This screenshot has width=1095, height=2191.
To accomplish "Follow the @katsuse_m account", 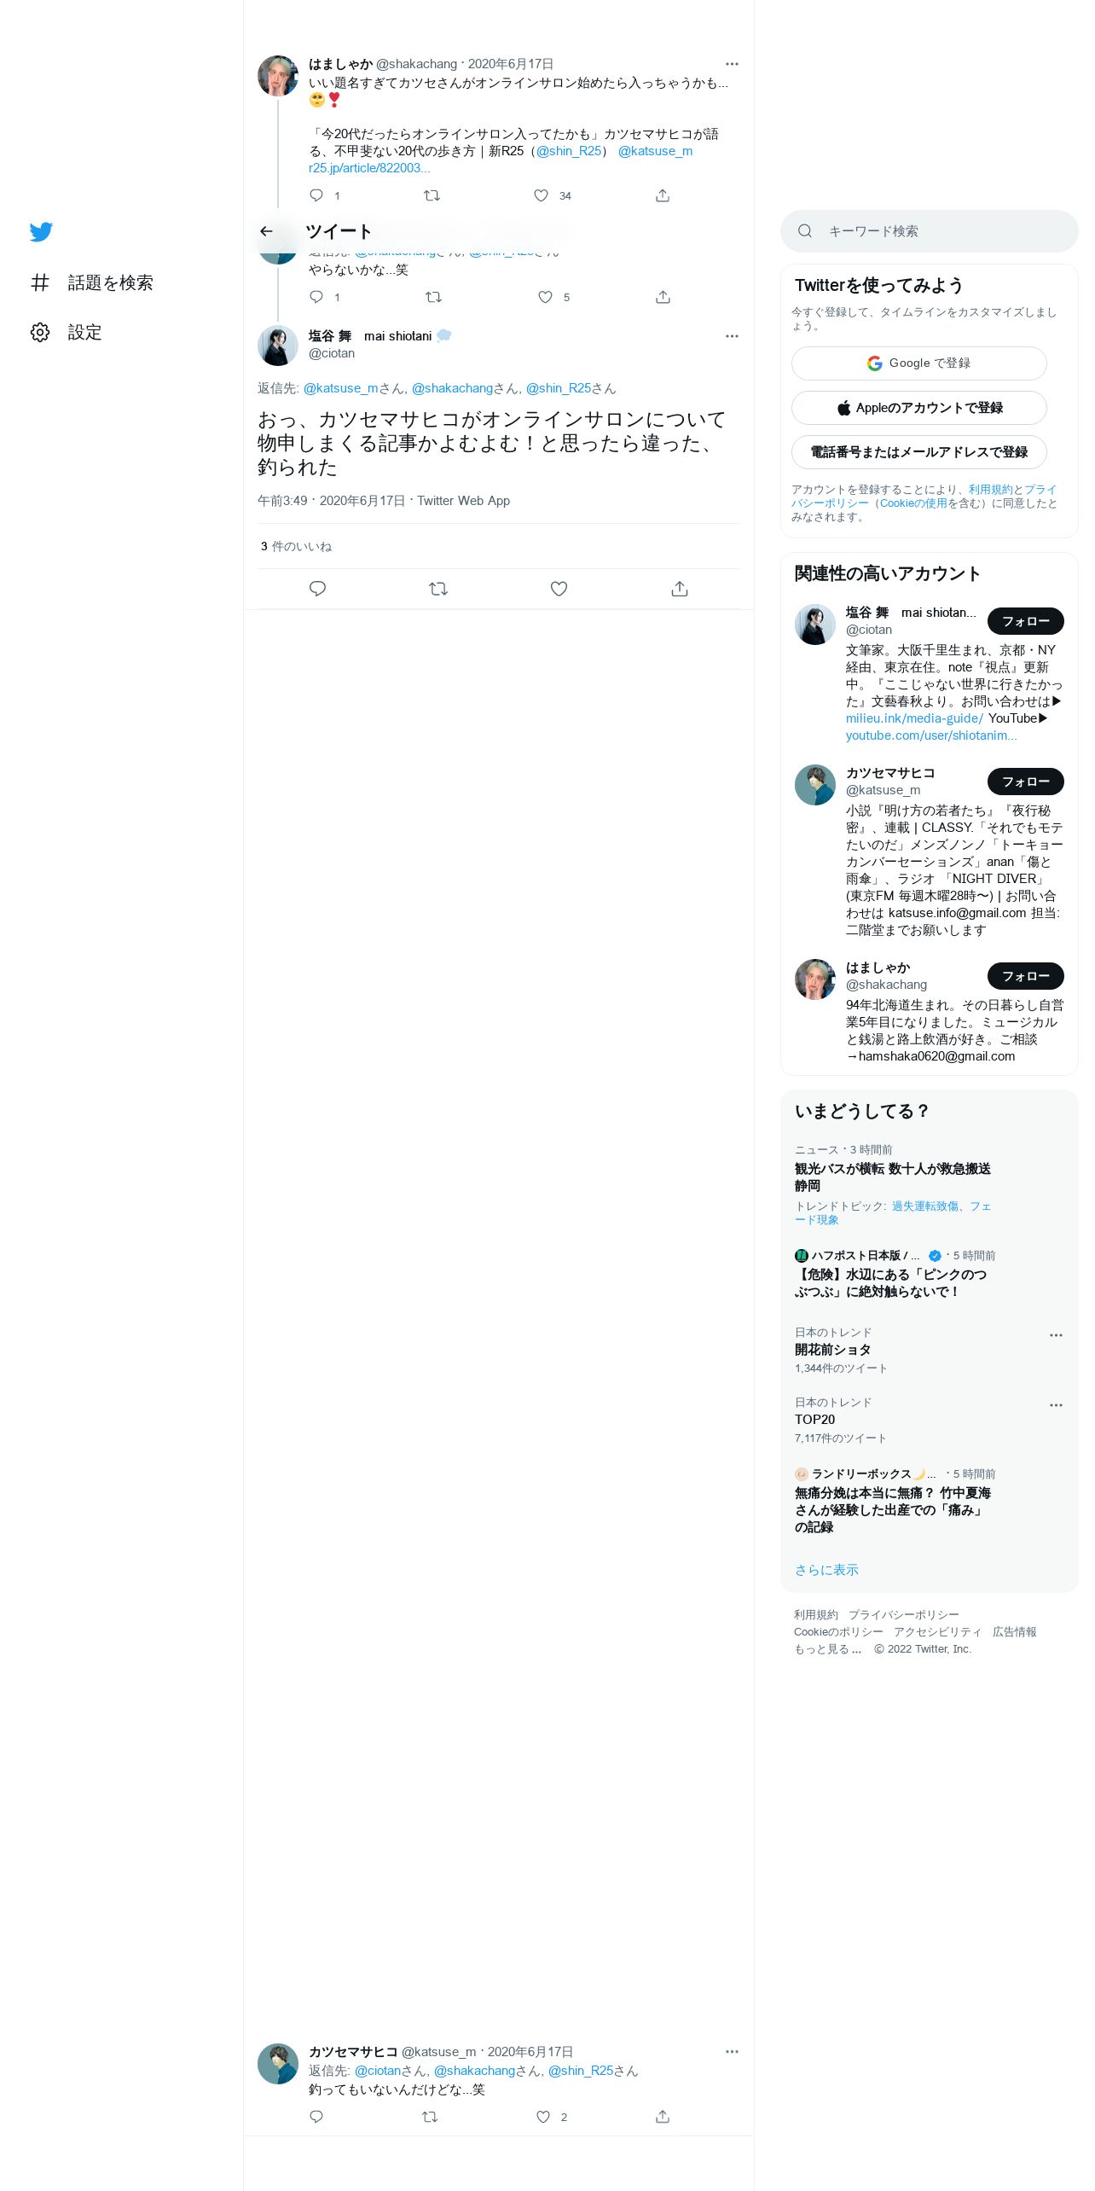I will 1025,782.
